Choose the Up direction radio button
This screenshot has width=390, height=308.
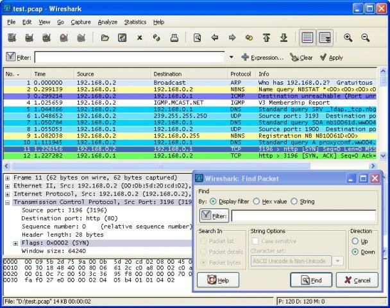(355, 241)
